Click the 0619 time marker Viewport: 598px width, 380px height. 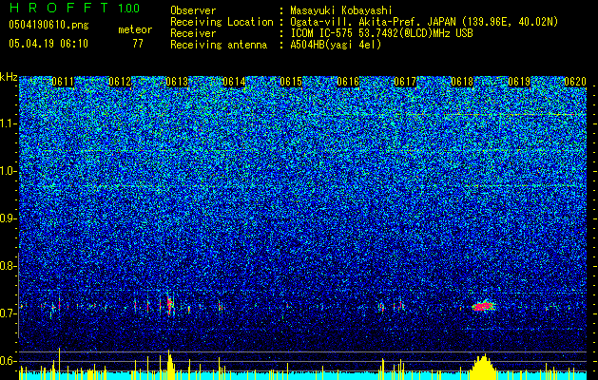pos(519,82)
